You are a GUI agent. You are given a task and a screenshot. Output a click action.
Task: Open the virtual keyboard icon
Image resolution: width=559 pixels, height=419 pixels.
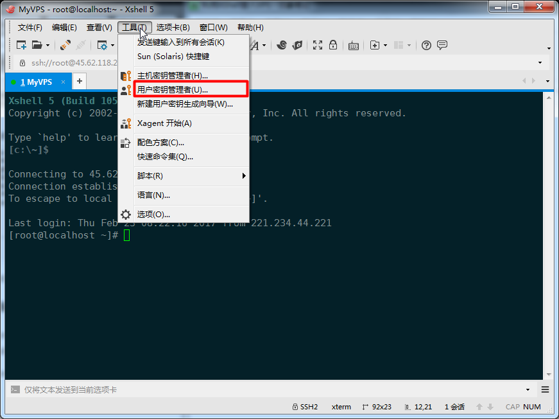point(354,46)
